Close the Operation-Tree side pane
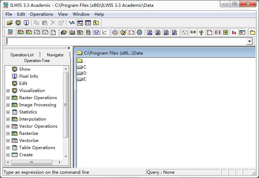 69,48
